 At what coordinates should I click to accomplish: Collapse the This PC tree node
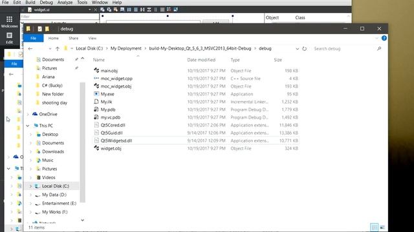(x=28, y=126)
